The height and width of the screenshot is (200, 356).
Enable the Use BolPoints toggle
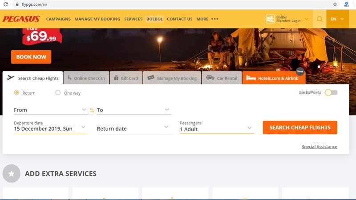pos(331,92)
